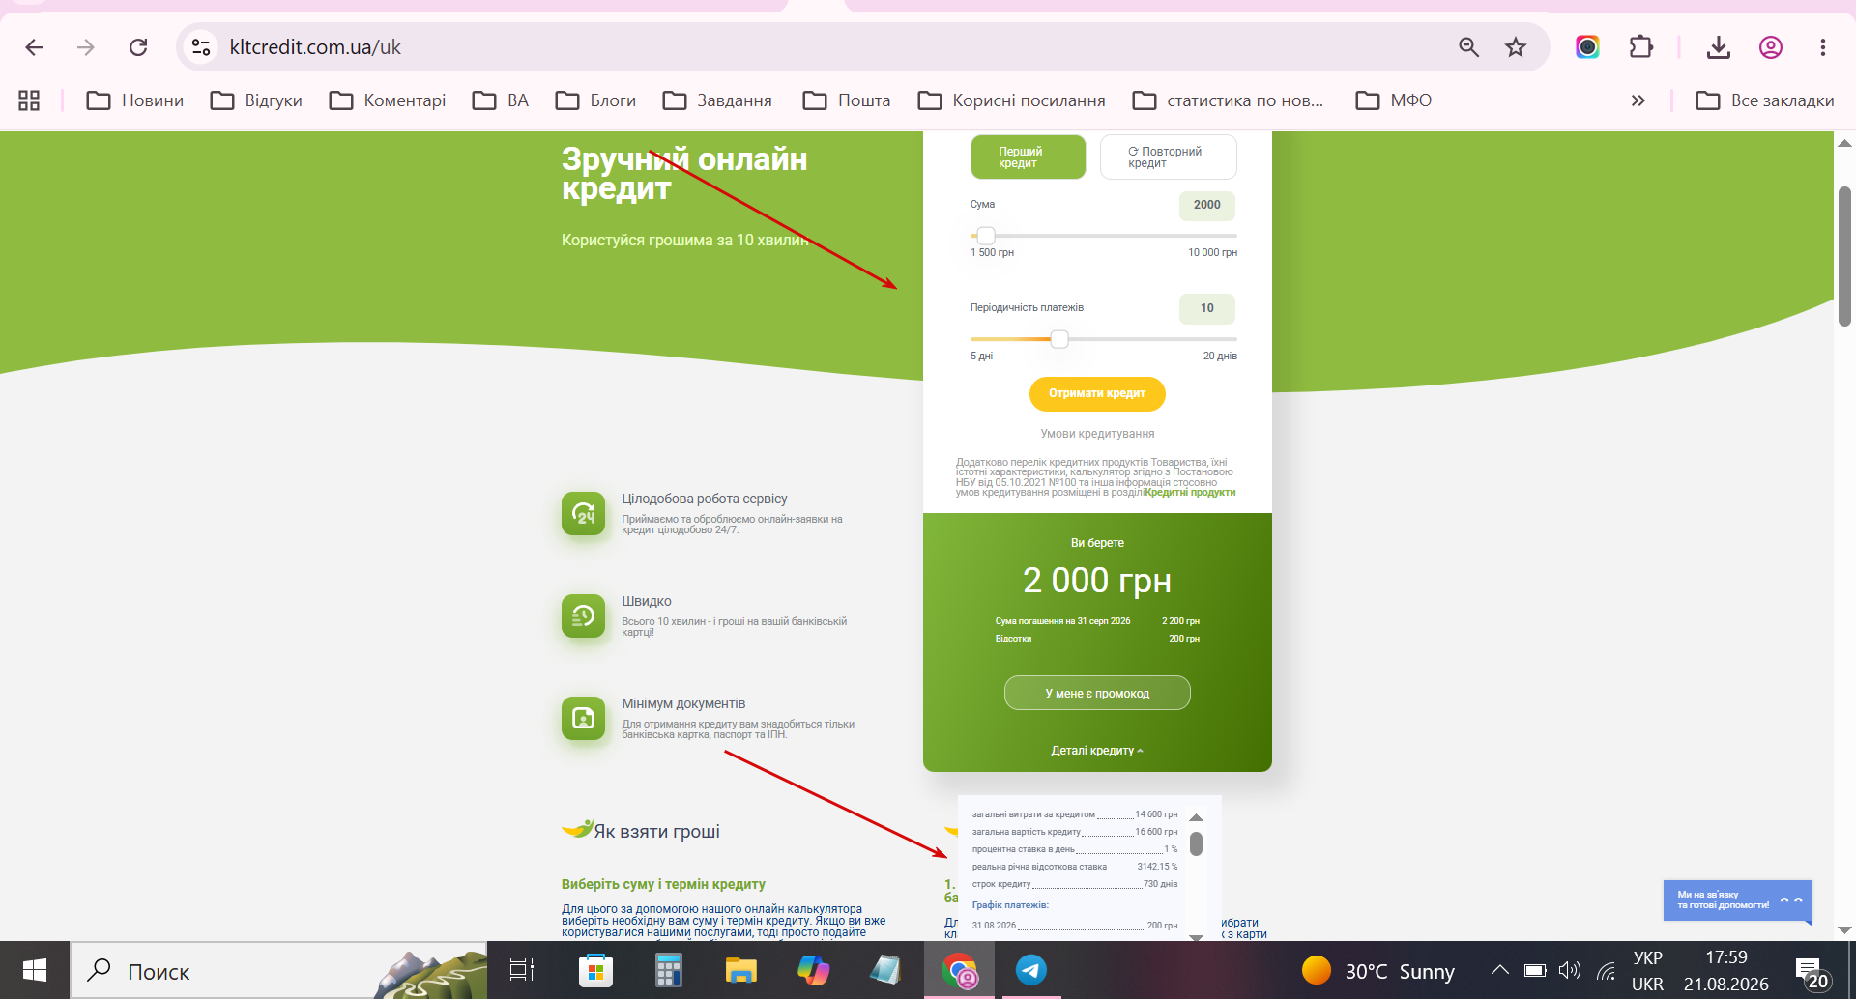Screen dimensions: 1856x999
Task: Open the статистика по нов... bookmark folder
Action: coord(1228,100)
